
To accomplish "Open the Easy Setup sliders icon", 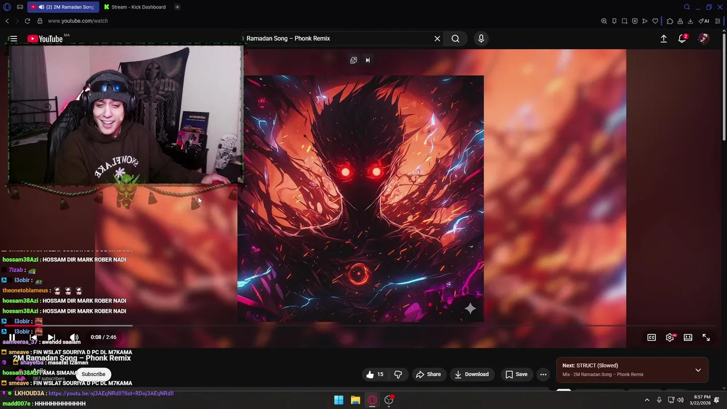I will tap(718, 21).
